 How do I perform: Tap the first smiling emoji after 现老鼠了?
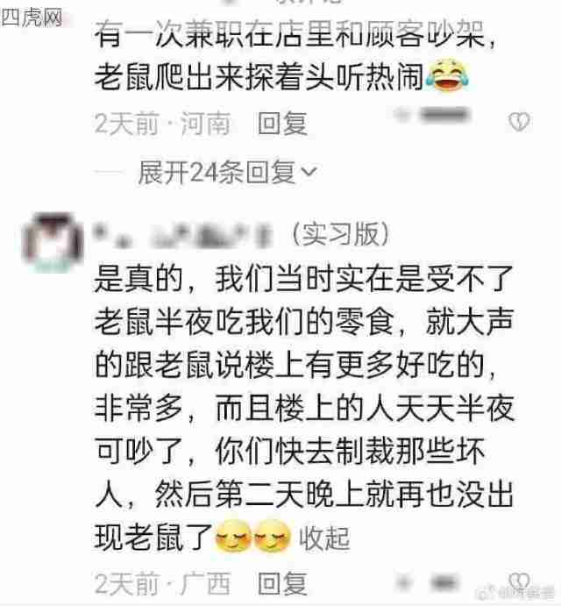pos(233,536)
